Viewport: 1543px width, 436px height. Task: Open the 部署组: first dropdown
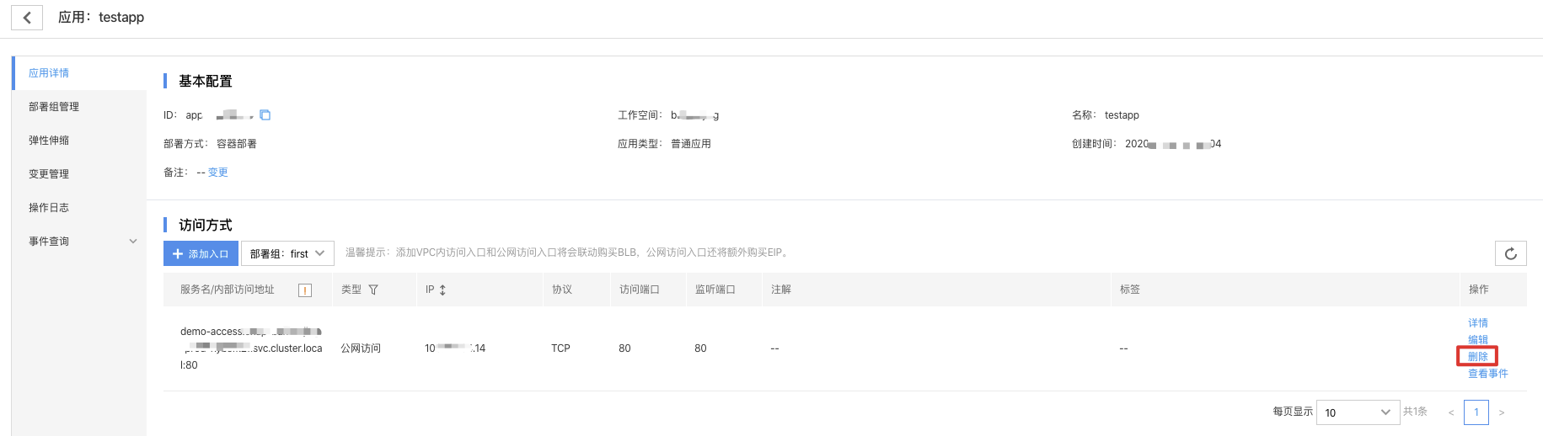pos(287,253)
